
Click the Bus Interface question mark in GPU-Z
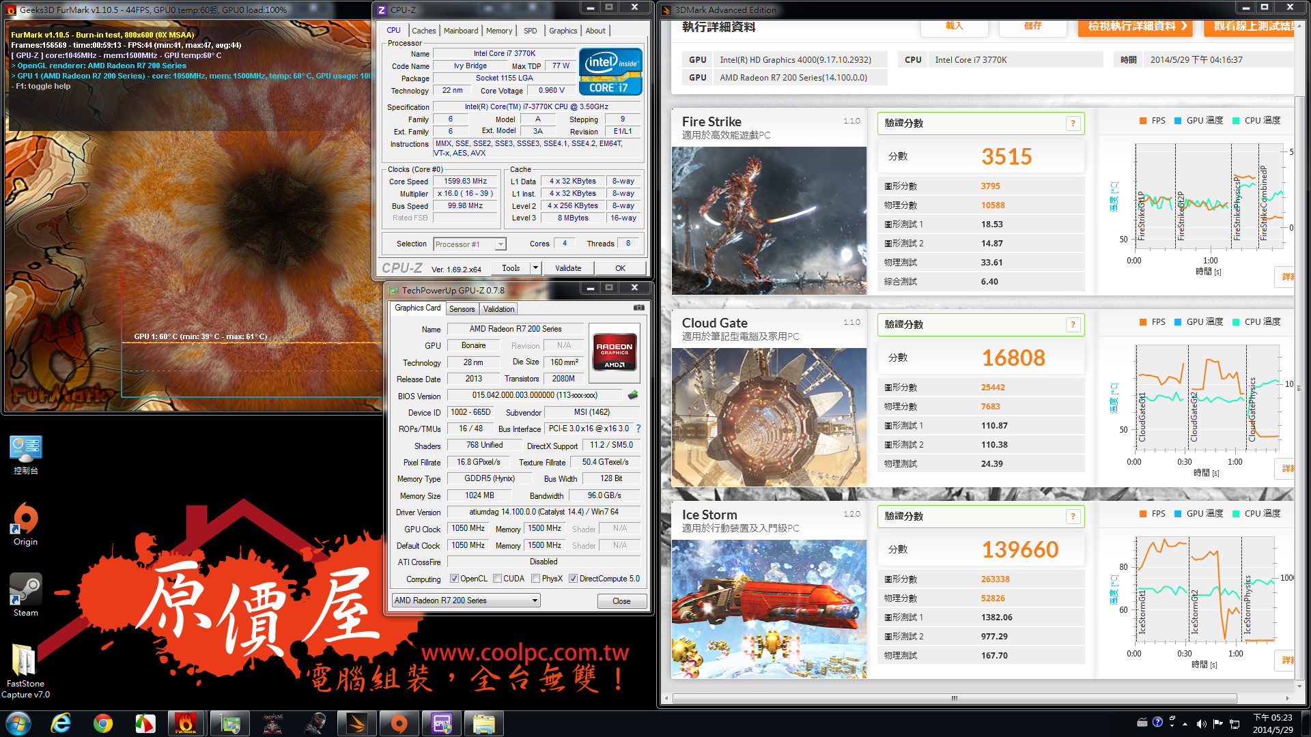point(638,429)
